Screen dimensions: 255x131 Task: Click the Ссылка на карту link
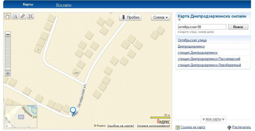click(x=193, y=127)
